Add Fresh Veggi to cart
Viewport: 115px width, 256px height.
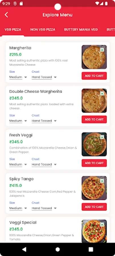click(94, 163)
